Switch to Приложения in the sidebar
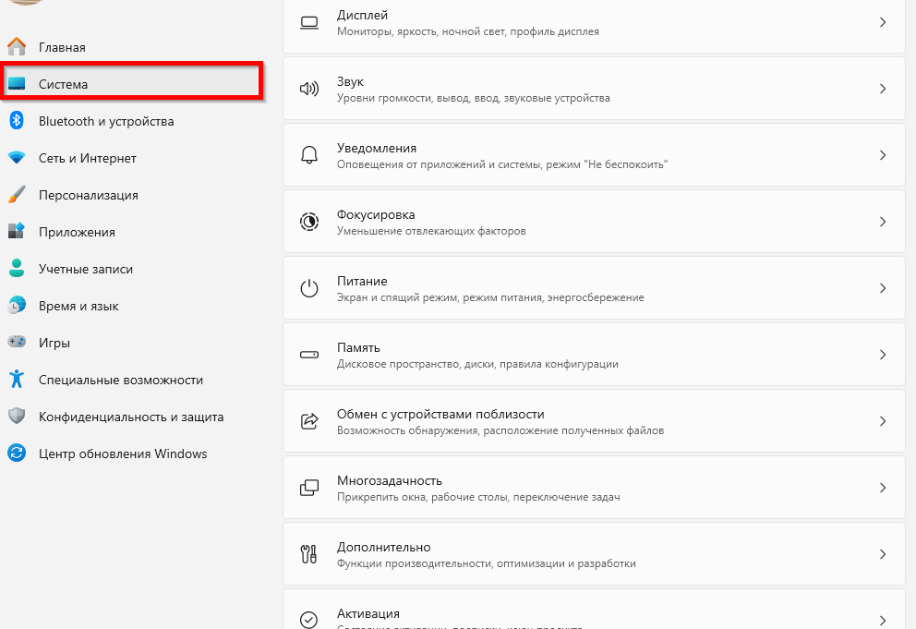The image size is (916, 629). (x=77, y=232)
